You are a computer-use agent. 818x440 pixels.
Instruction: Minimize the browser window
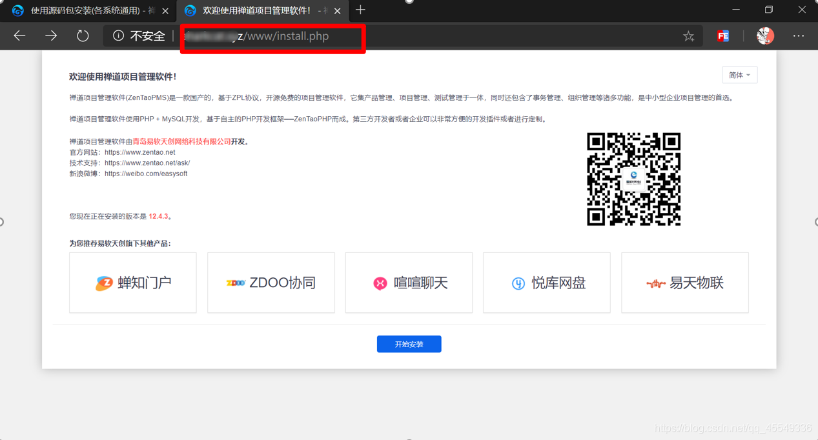[736, 10]
